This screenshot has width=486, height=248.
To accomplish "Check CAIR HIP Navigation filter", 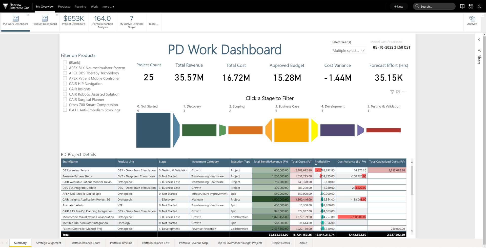I will pyautogui.click(x=65, y=84).
